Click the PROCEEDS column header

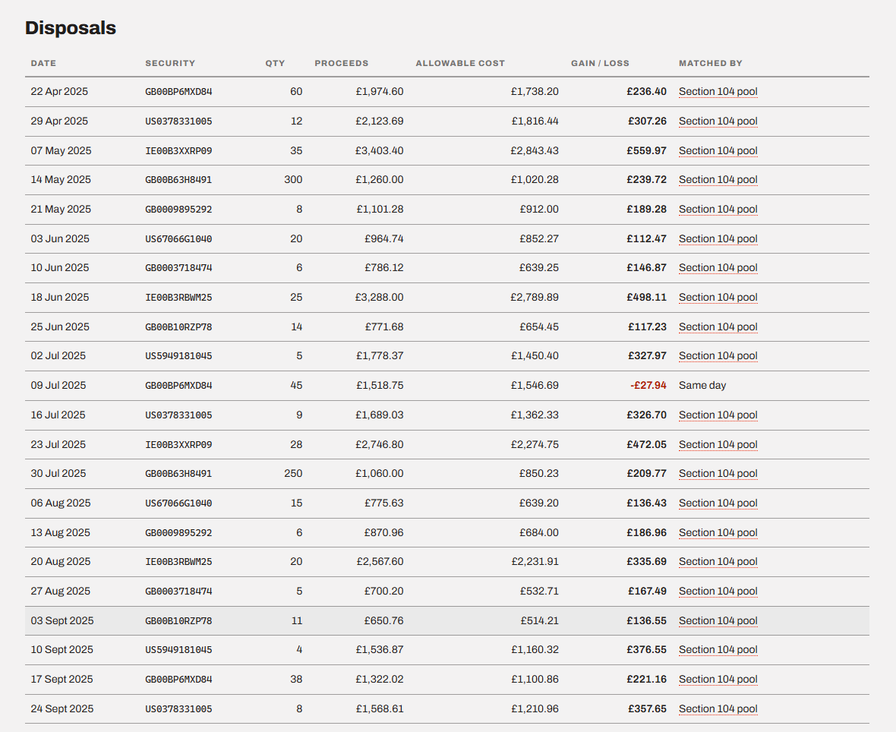(341, 64)
